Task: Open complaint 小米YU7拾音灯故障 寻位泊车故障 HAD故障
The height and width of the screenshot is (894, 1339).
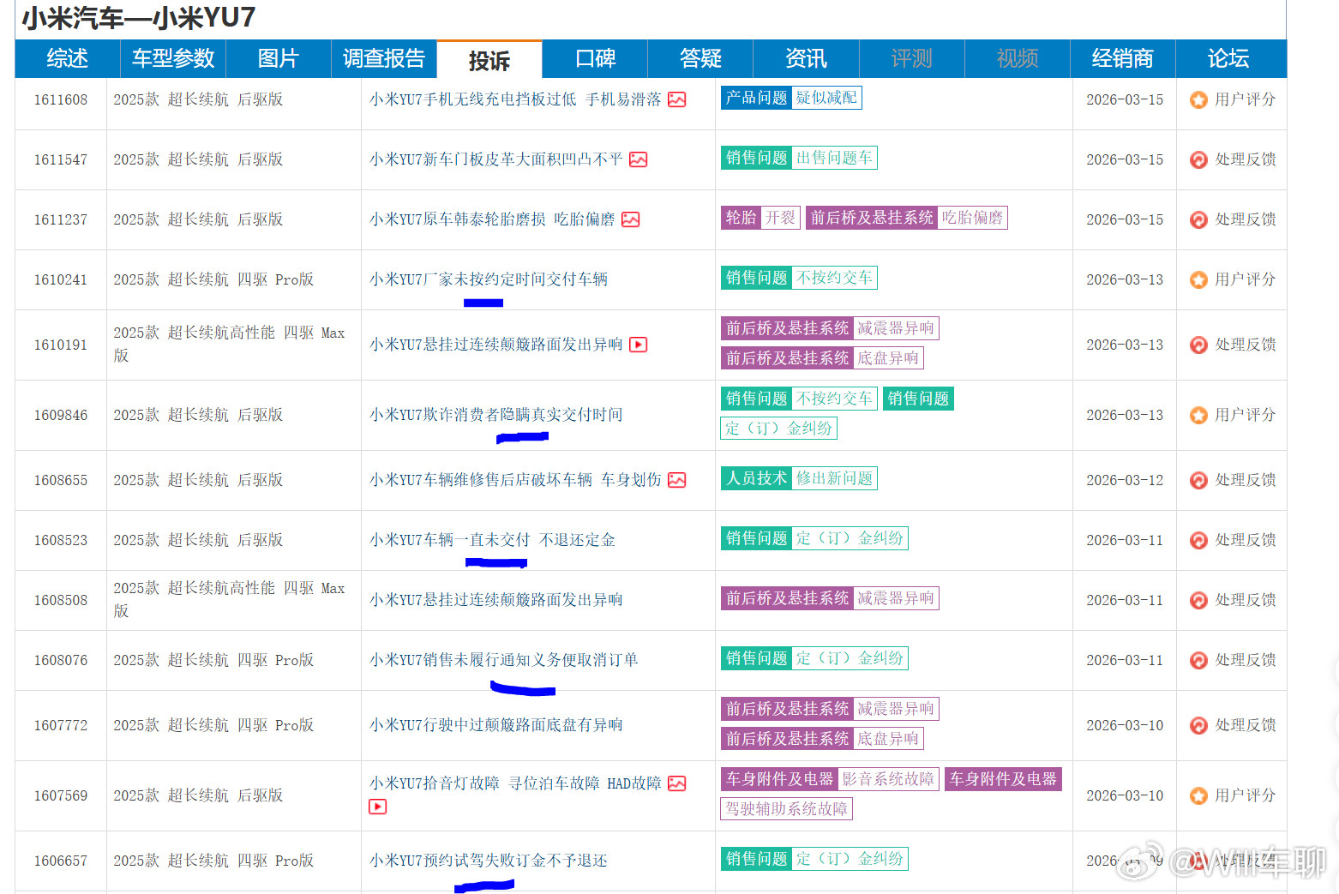Action: pyautogui.click(x=515, y=783)
